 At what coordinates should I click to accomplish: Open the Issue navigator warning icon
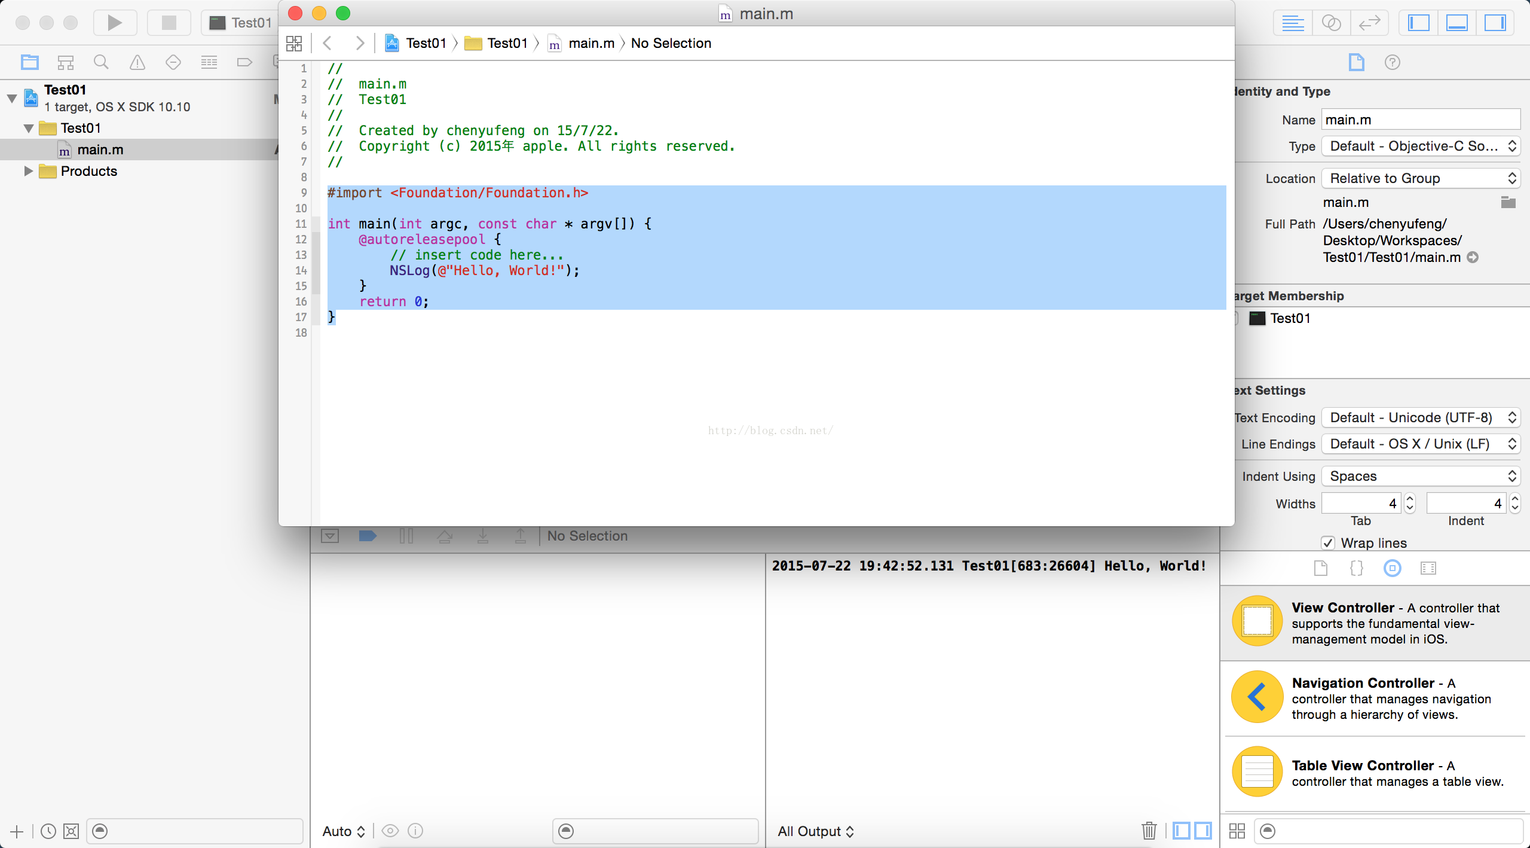[x=137, y=62]
